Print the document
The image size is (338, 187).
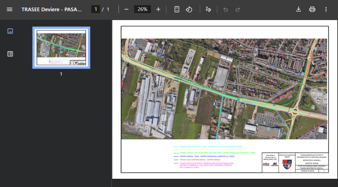coord(312,9)
